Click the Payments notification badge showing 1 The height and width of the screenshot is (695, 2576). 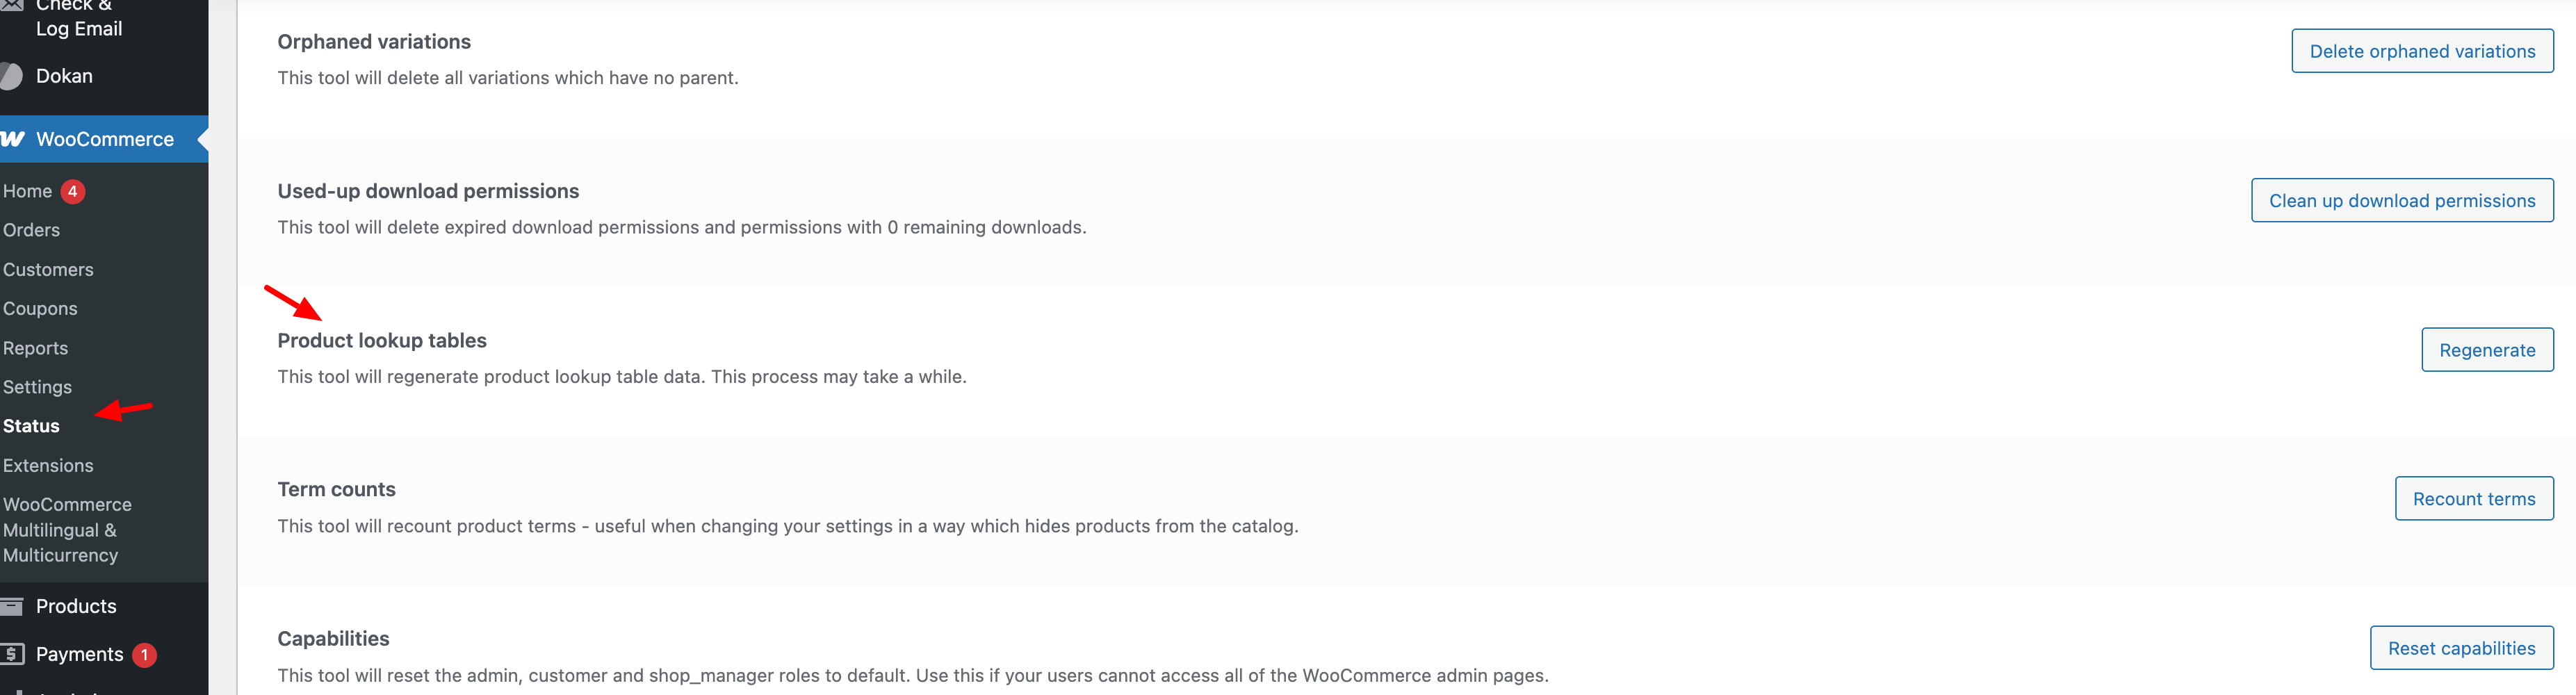click(145, 655)
